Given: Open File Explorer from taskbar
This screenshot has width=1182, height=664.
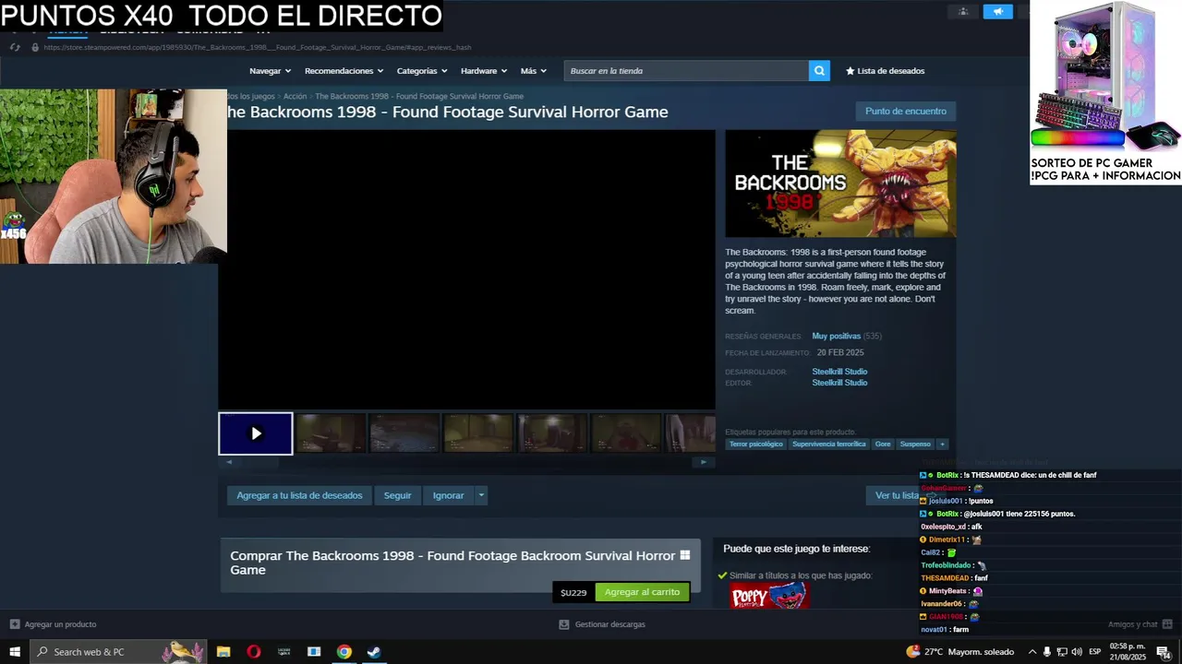Looking at the screenshot, I should tap(223, 652).
